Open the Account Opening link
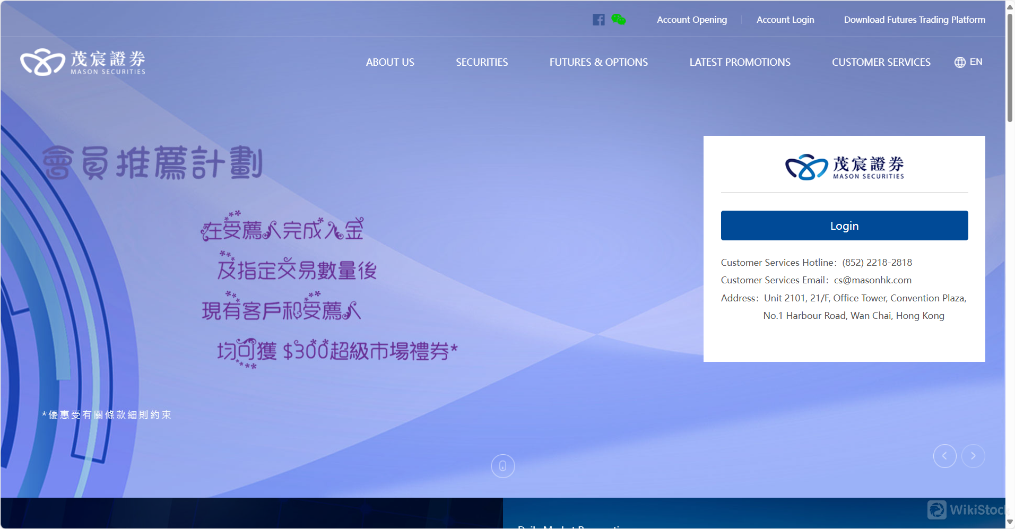Viewport: 1015px width, 529px height. [x=692, y=20]
